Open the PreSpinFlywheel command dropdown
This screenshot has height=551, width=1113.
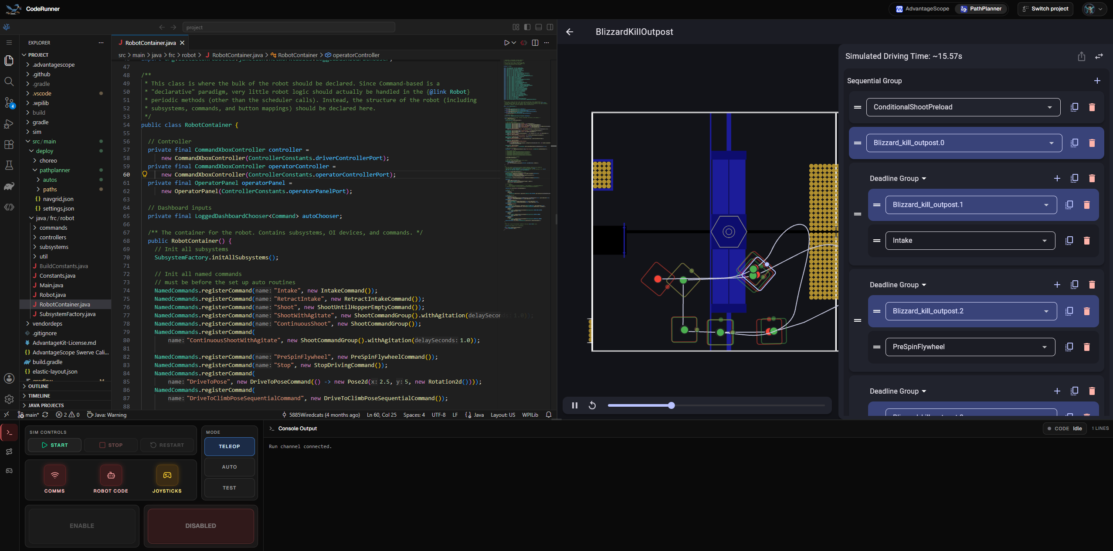[x=970, y=347]
